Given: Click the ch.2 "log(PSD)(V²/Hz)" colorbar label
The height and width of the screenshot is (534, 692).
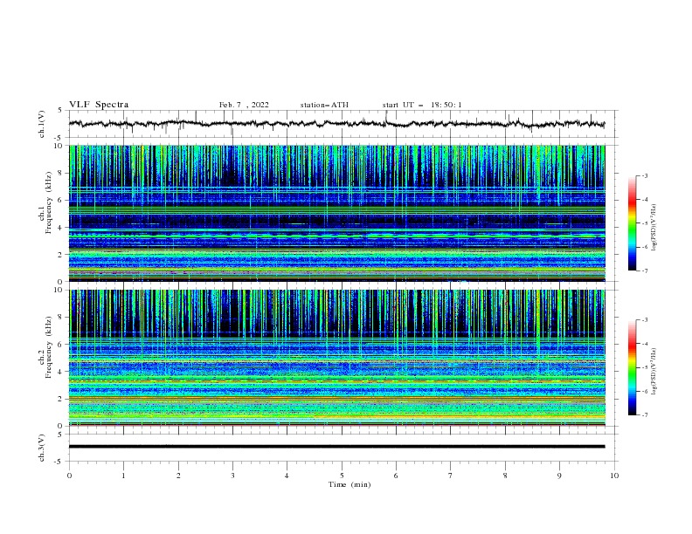Looking at the screenshot, I should tap(654, 371).
